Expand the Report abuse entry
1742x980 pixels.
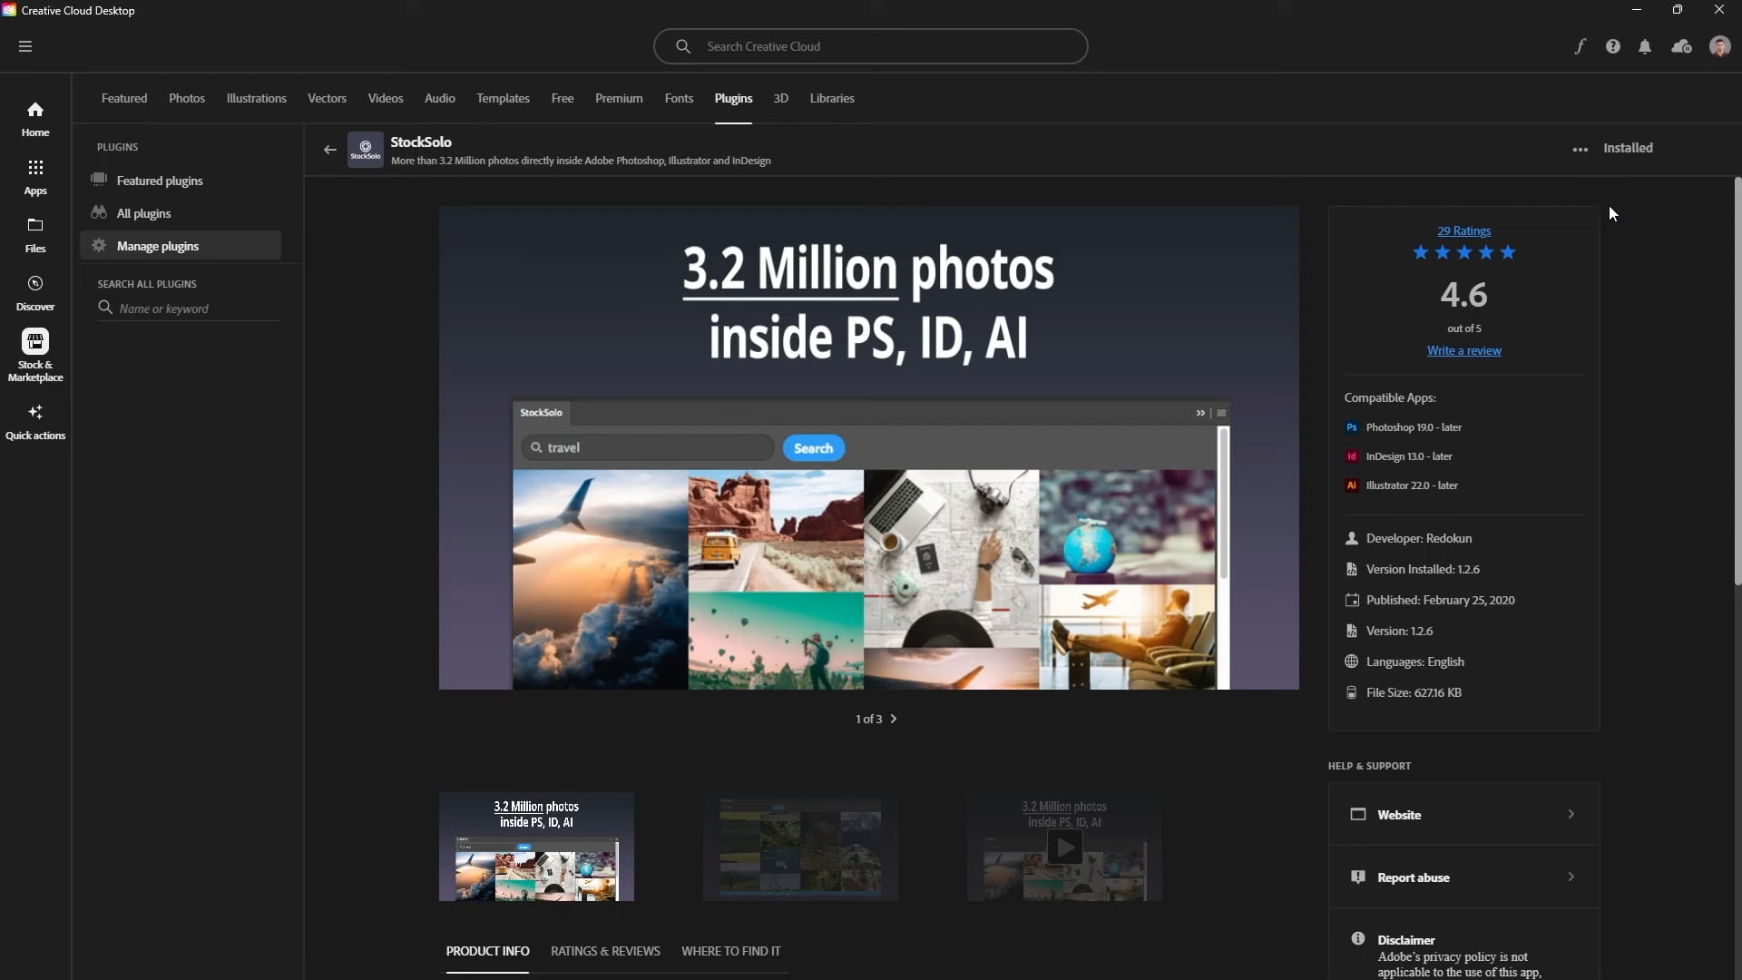point(1463,877)
